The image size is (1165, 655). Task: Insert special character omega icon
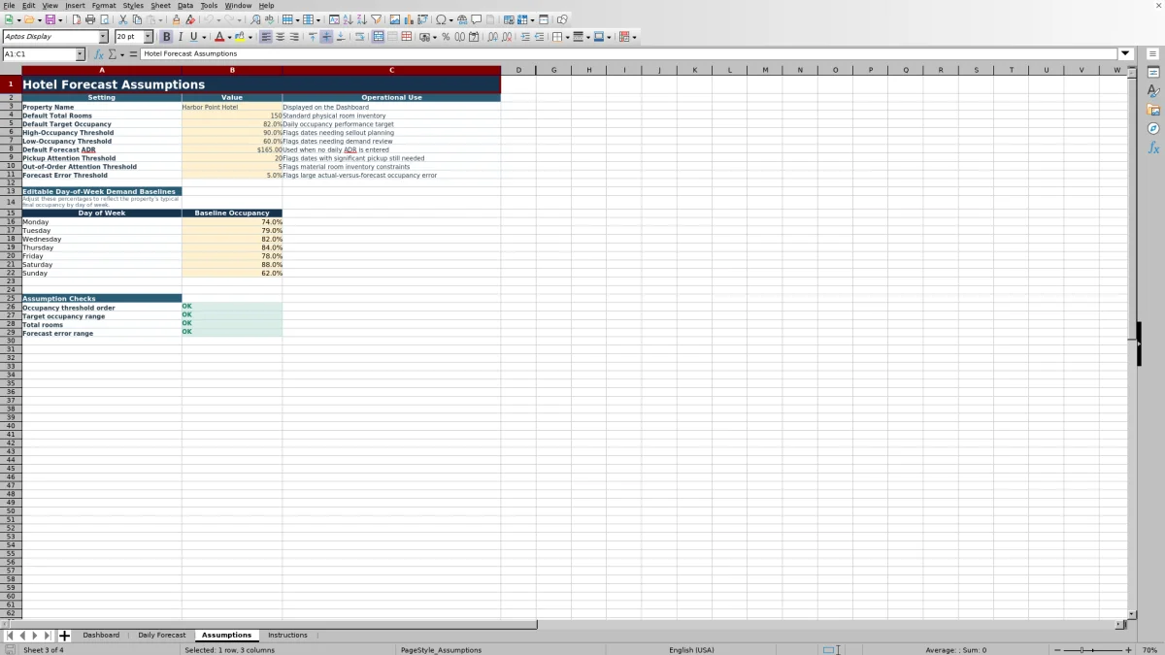click(441, 19)
